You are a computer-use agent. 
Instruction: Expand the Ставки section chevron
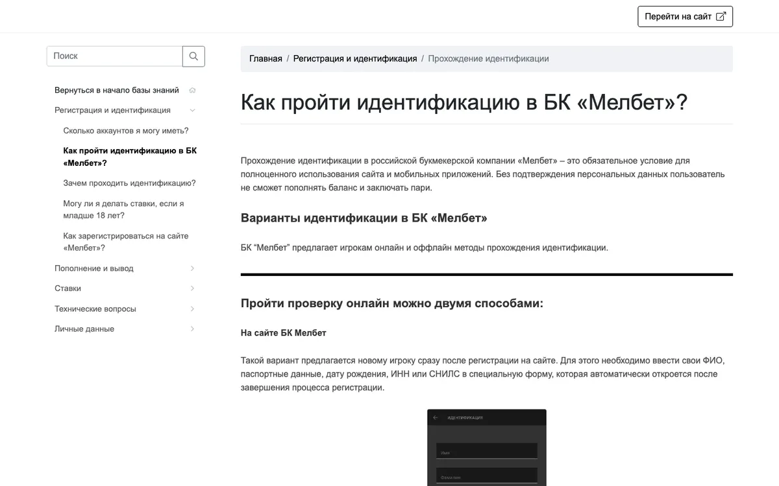192,288
